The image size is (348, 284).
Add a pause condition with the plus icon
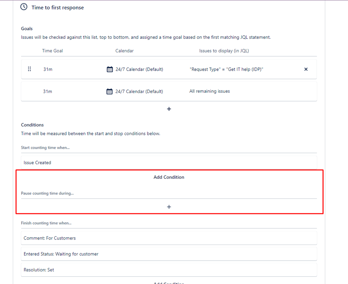coord(169,207)
